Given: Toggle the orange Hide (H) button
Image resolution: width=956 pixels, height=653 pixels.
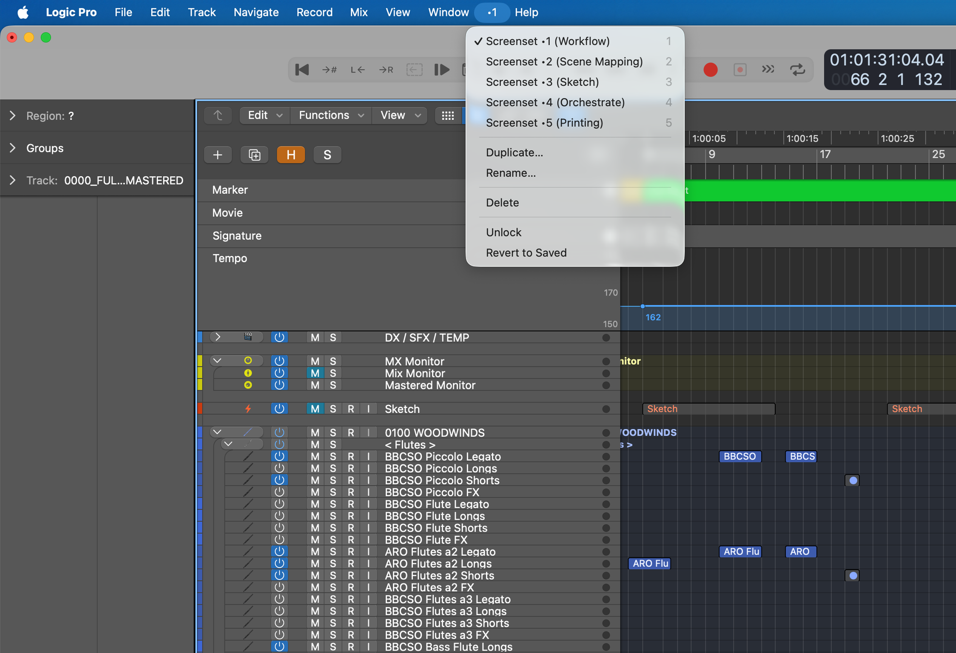Looking at the screenshot, I should click(291, 155).
